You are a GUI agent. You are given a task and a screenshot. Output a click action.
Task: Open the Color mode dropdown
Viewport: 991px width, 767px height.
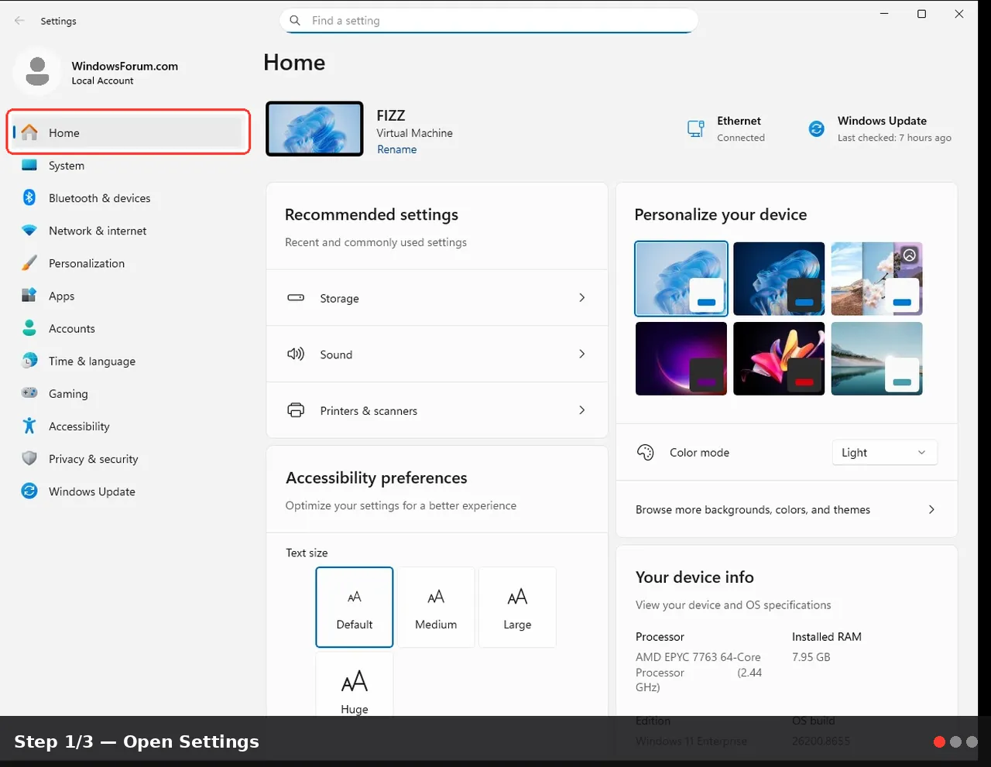[x=884, y=453]
